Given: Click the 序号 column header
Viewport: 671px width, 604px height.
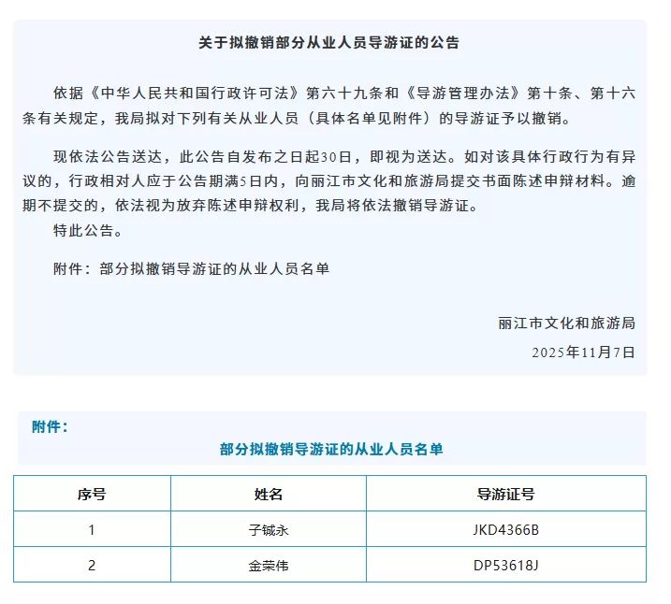Looking at the screenshot, I should tap(92, 494).
